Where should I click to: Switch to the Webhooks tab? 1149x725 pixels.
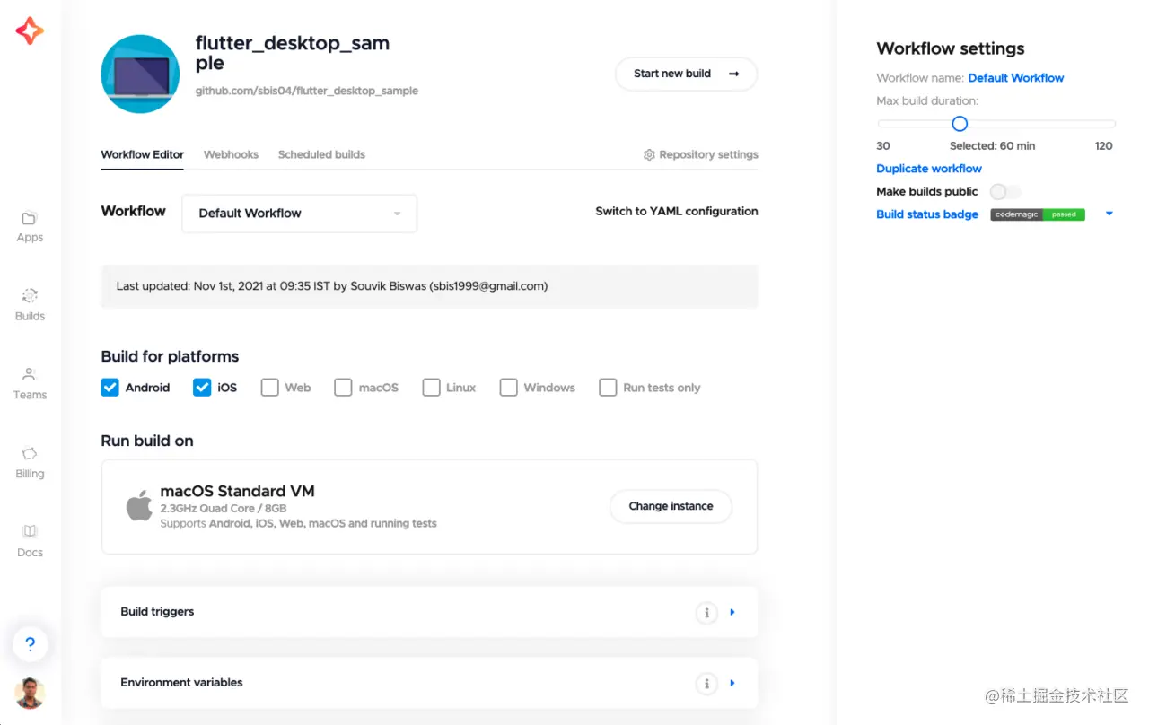pos(231,154)
